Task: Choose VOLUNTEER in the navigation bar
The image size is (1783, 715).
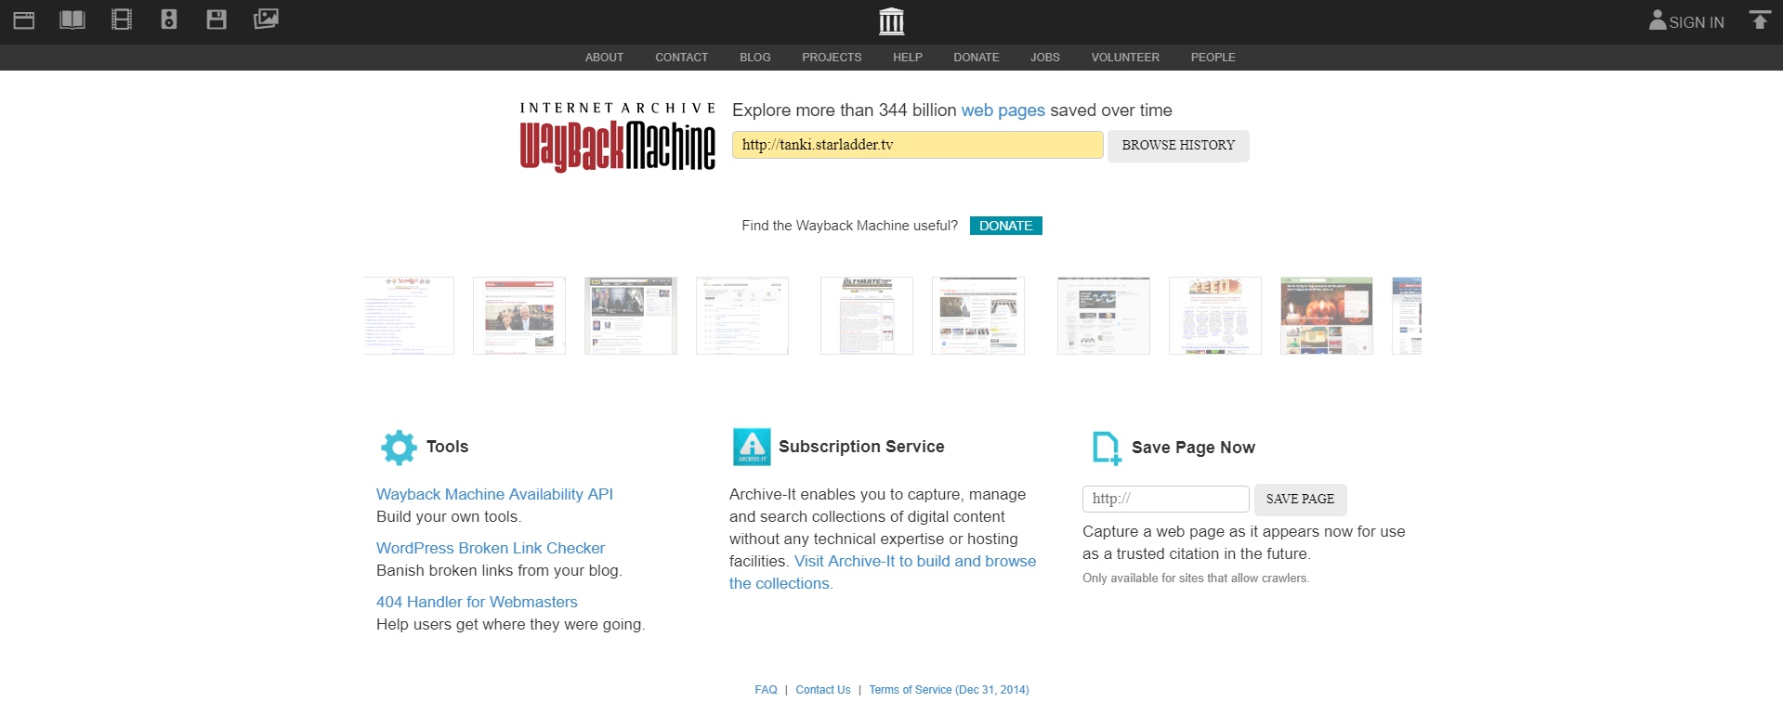Action: coord(1125,58)
